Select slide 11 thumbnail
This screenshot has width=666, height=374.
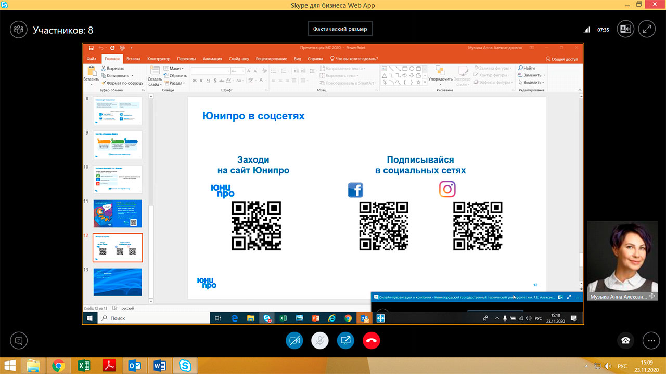pyautogui.click(x=118, y=213)
